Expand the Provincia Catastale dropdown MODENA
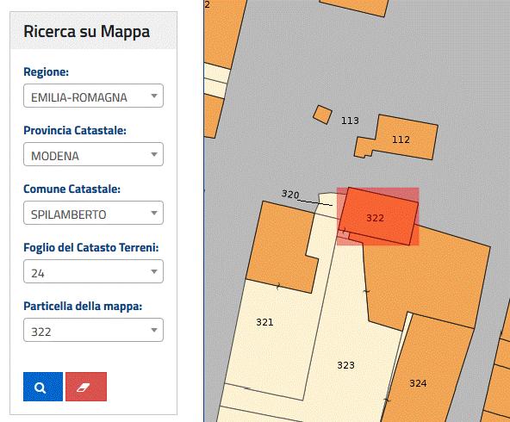Viewport: 510px width, 422px height. 93,154
